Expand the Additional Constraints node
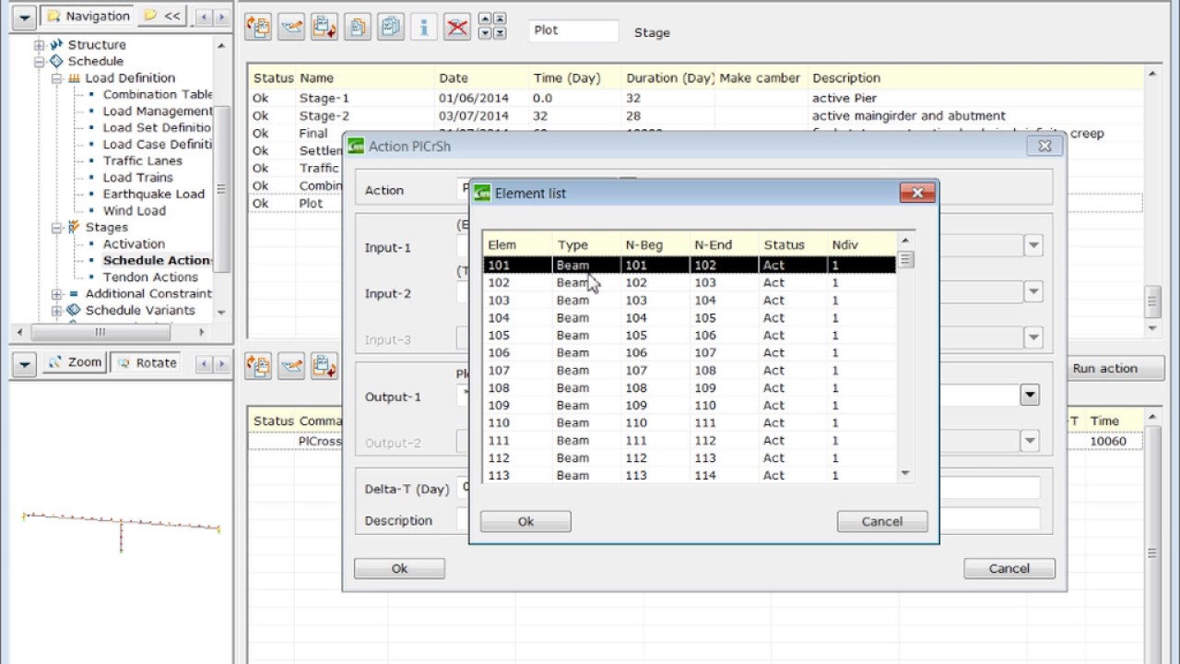 point(56,293)
